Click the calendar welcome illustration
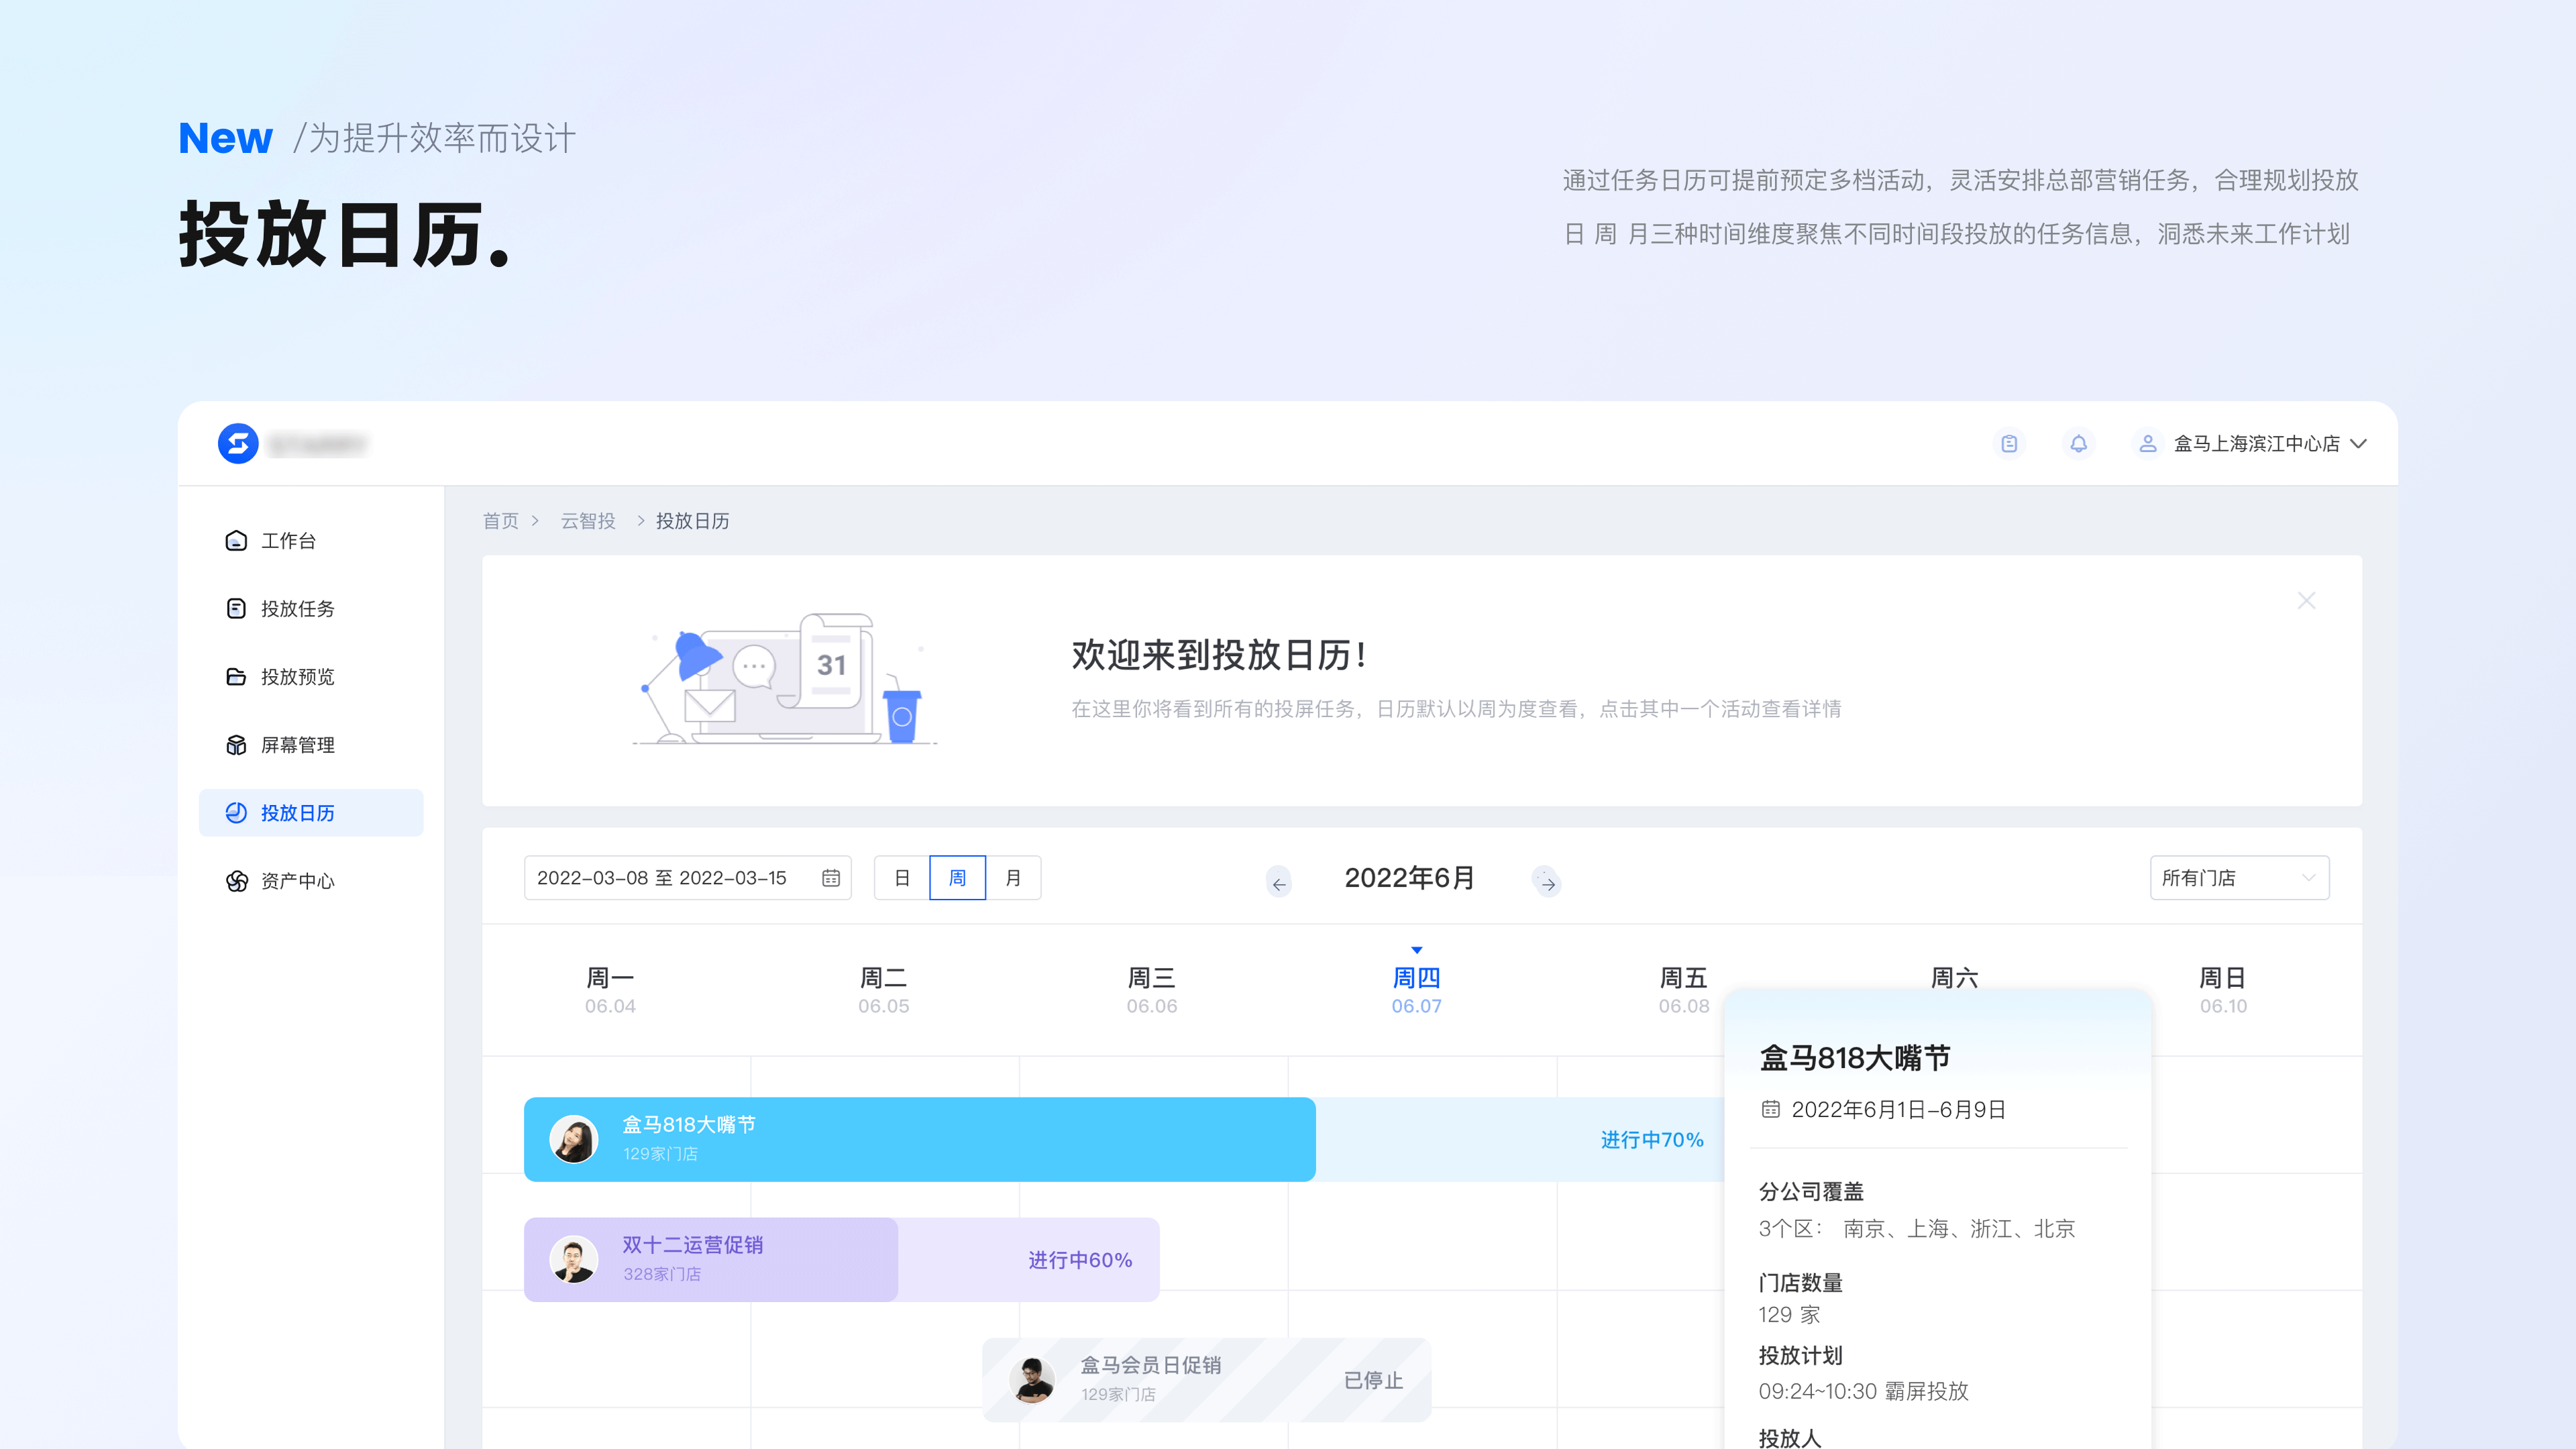Screen dimensions: 2576x1449 (786, 678)
